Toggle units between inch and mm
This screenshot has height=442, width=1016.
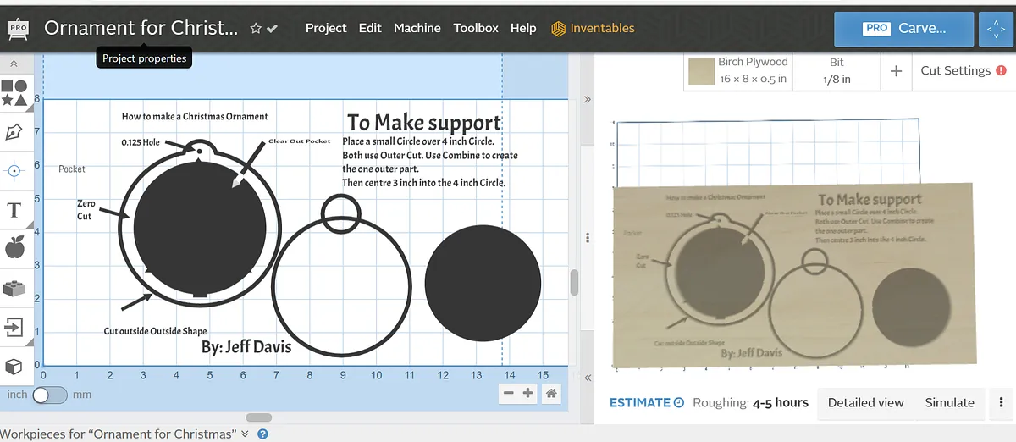(50, 395)
